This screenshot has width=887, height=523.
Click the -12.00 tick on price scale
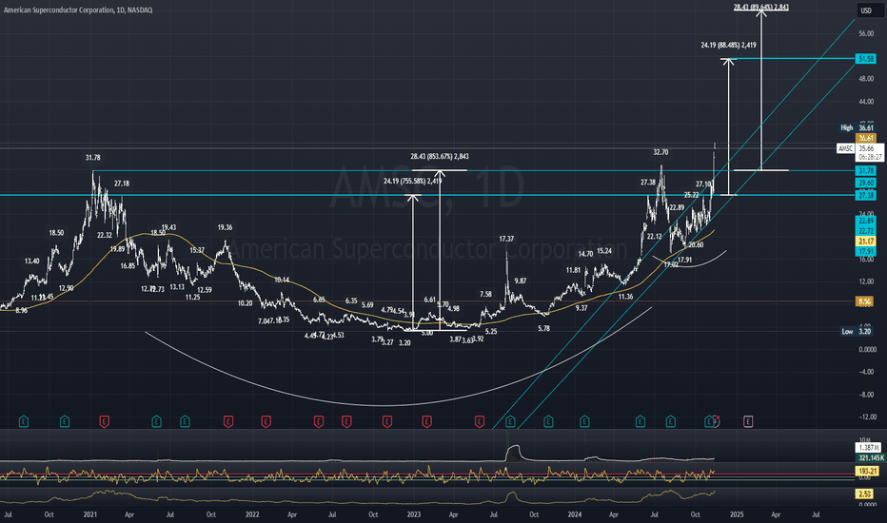tap(867, 417)
